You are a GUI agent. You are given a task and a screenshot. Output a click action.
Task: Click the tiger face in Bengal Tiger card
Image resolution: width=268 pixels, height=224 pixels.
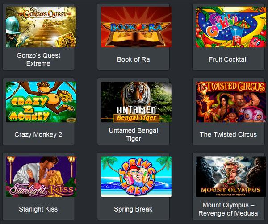(136, 93)
